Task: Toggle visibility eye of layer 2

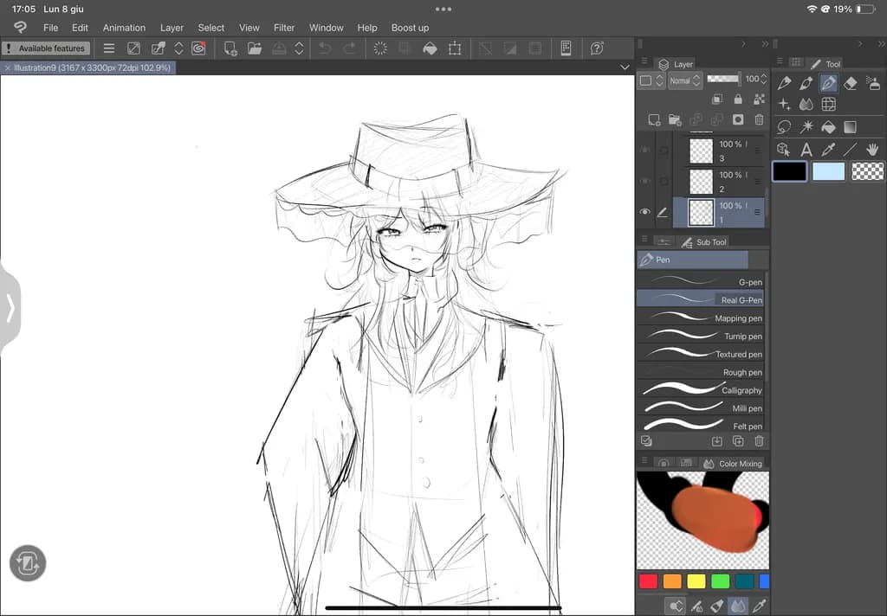Action: (x=644, y=182)
